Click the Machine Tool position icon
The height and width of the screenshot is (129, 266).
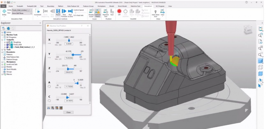[106, 13]
